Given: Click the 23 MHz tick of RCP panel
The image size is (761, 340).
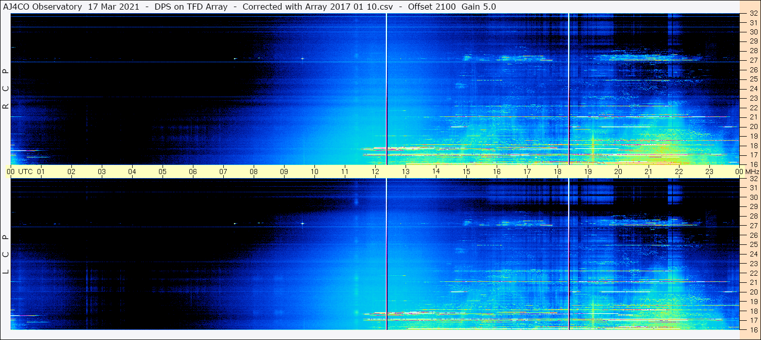Looking at the screenshot, I should coord(753,98).
